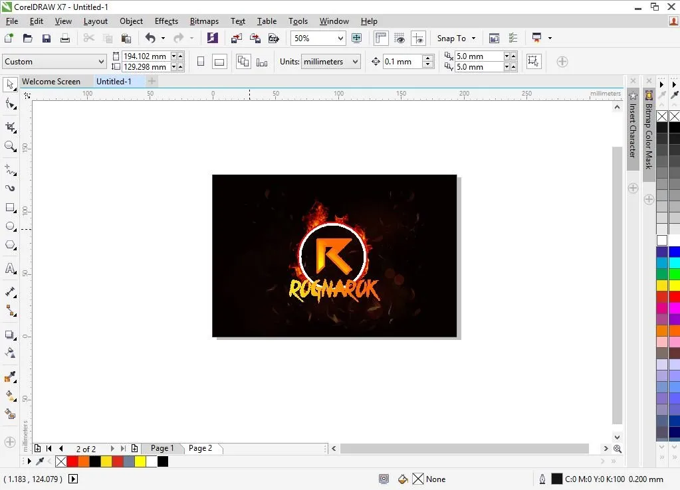
Task: Open the Bitmaps menu
Action: click(x=203, y=21)
